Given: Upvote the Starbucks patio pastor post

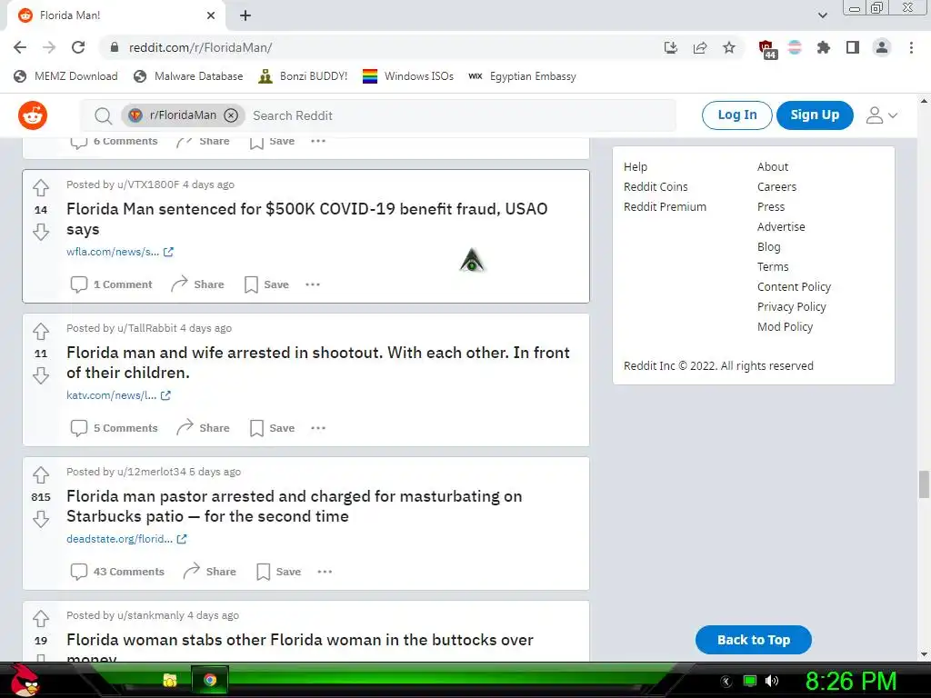Looking at the screenshot, I should (41, 474).
